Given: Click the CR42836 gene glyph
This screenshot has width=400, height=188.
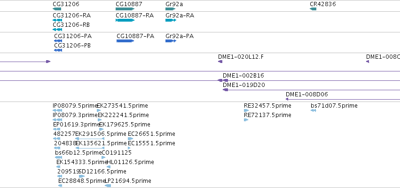Looking at the screenshot, I should click(x=313, y=9).
